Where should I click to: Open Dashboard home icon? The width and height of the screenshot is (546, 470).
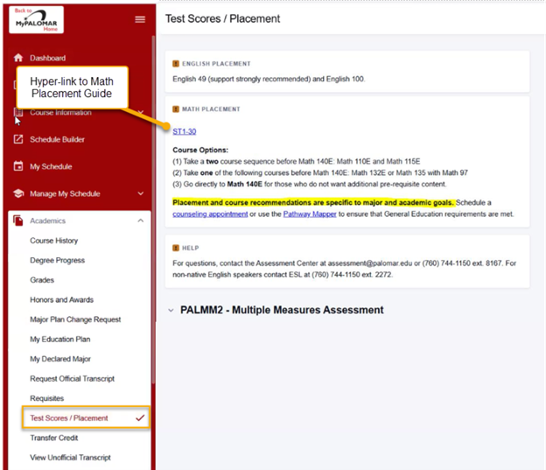[18, 58]
